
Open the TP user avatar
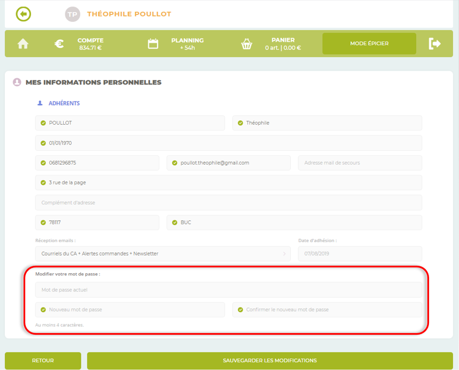pyautogui.click(x=72, y=14)
